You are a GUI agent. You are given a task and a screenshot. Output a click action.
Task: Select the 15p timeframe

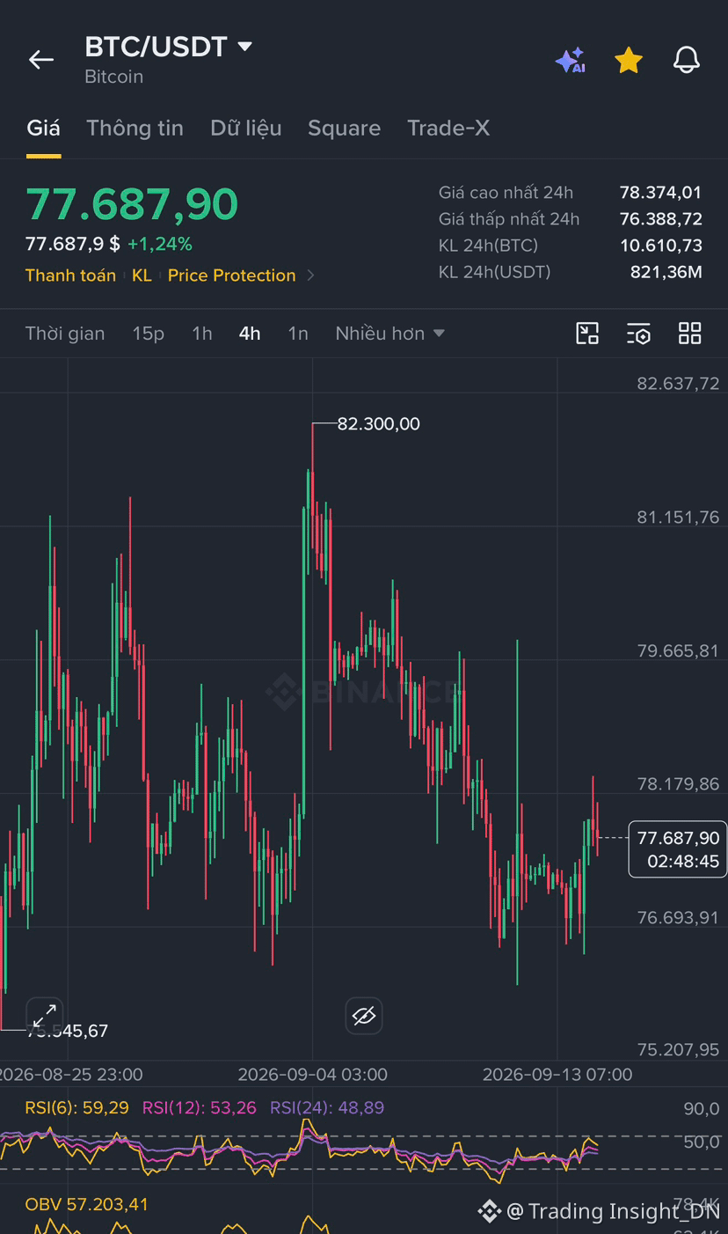coord(149,334)
